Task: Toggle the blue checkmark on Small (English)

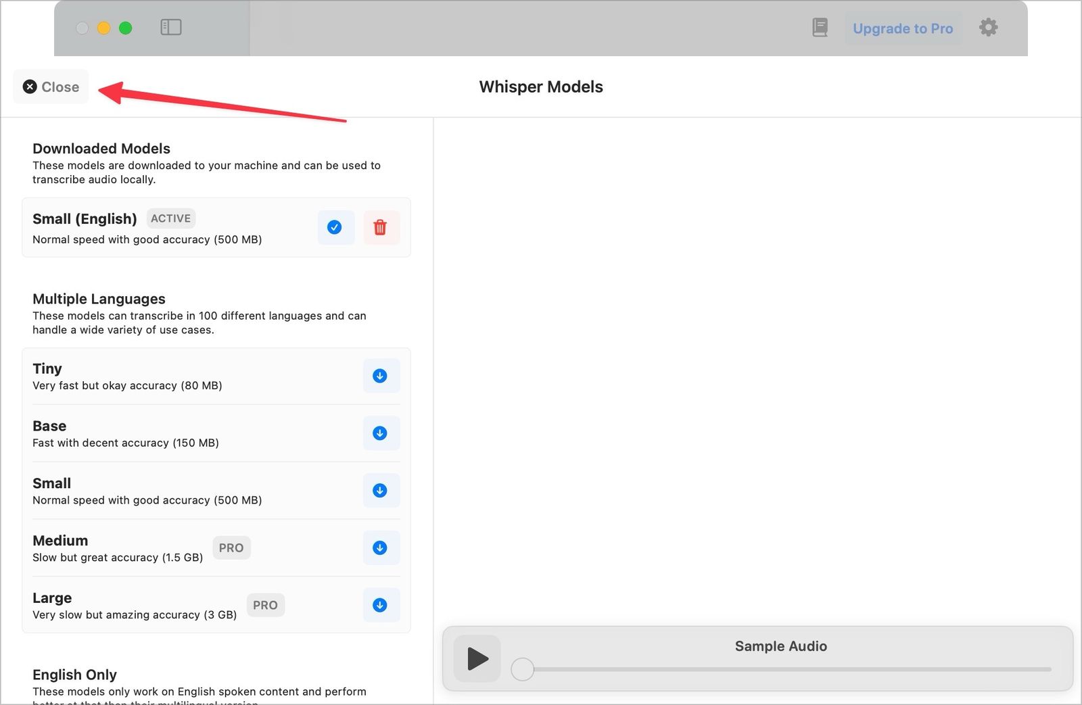Action: [x=335, y=228]
